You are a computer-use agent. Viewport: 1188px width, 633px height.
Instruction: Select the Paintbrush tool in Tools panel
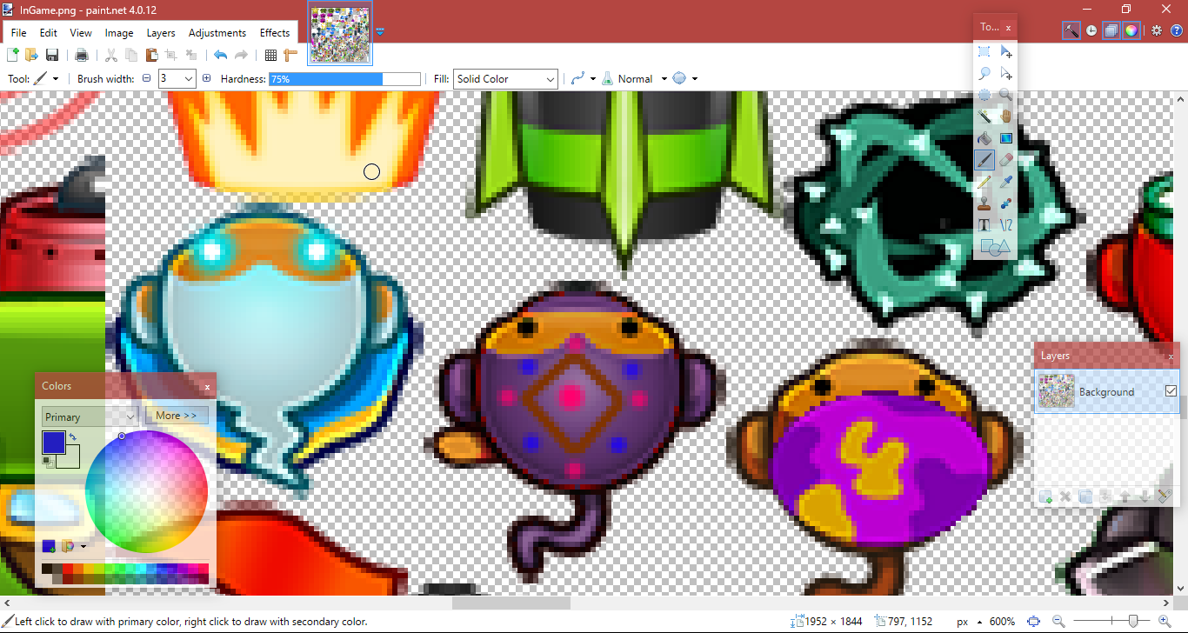tap(984, 160)
